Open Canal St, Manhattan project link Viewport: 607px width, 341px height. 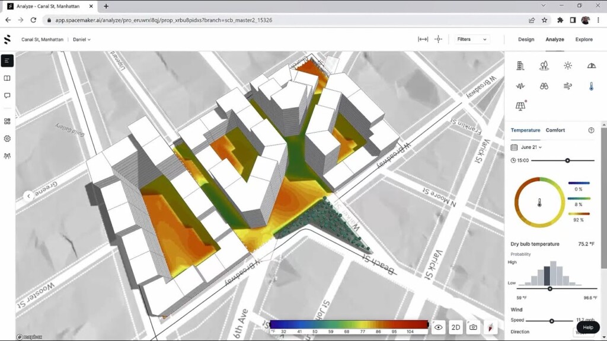(42, 40)
